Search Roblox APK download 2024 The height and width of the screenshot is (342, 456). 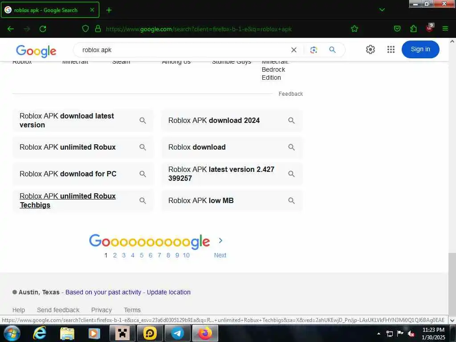(232, 120)
